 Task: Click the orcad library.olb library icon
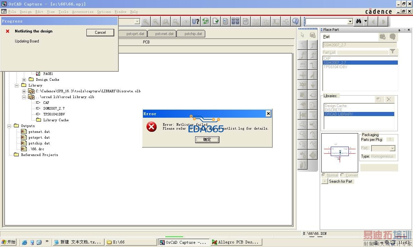click(31, 97)
